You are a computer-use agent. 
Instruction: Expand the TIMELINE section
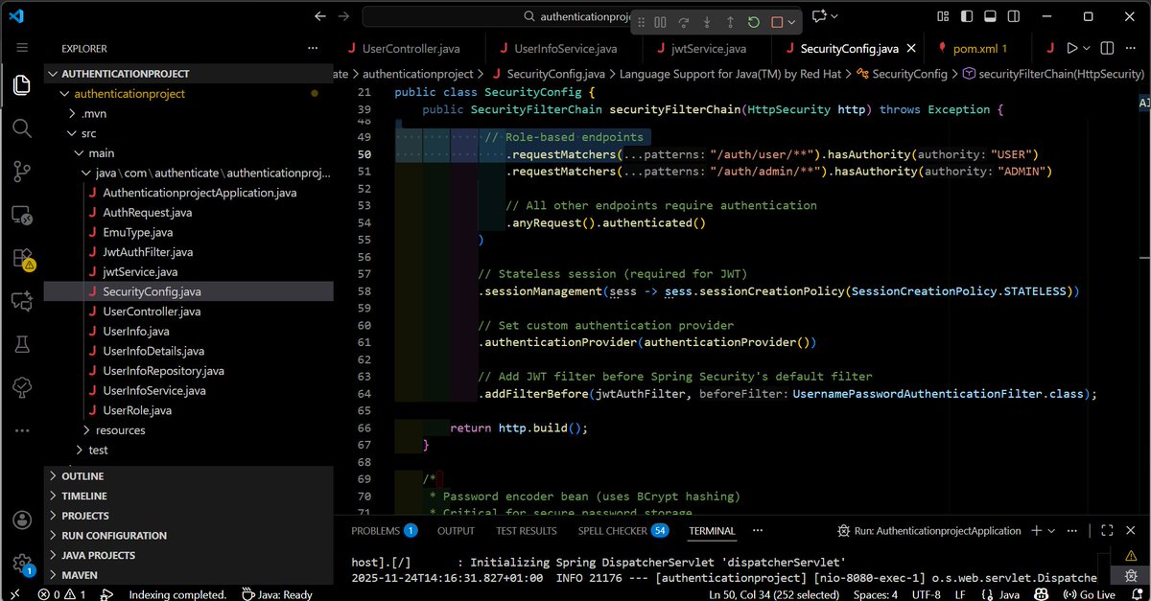coord(189,496)
